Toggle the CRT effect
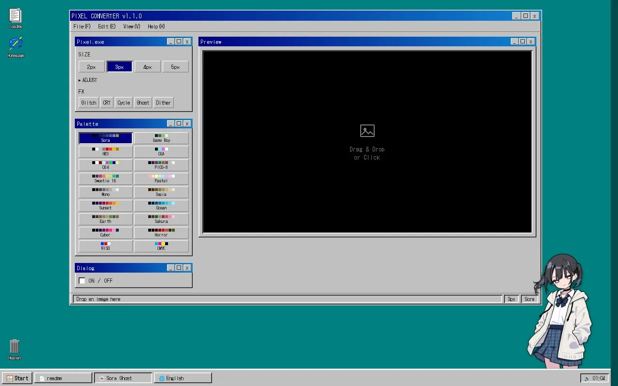The width and height of the screenshot is (618, 386). tap(107, 102)
